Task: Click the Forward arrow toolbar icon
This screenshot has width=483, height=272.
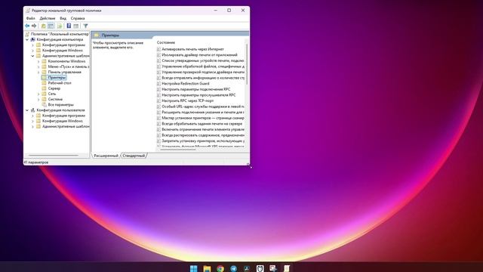Action: (34, 26)
